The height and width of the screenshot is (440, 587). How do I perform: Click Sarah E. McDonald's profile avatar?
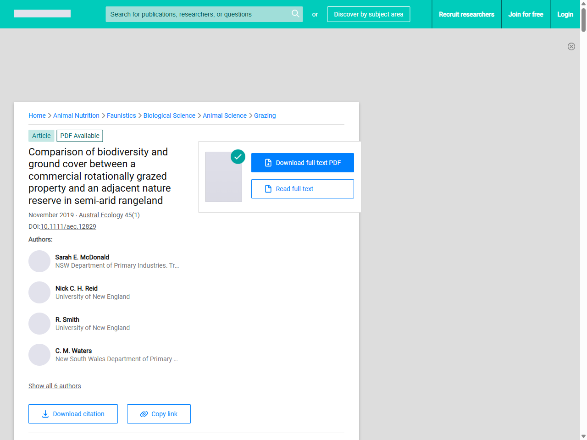tap(39, 261)
